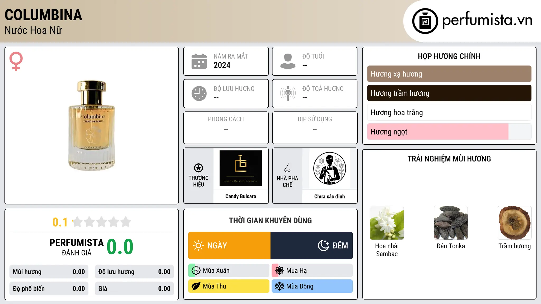This screenshot has height=304, width=541.
Task: Click the Mùi hương score row
Action: tap(49, 272)
